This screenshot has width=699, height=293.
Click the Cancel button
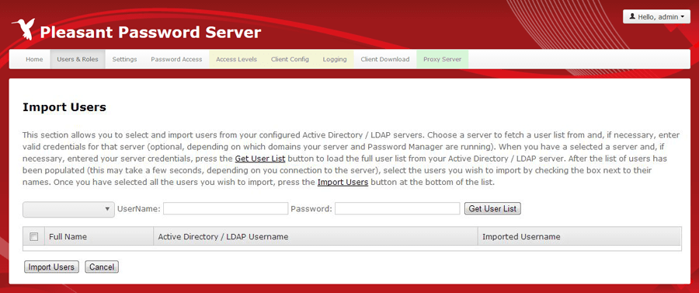click(x=102, y=267)
